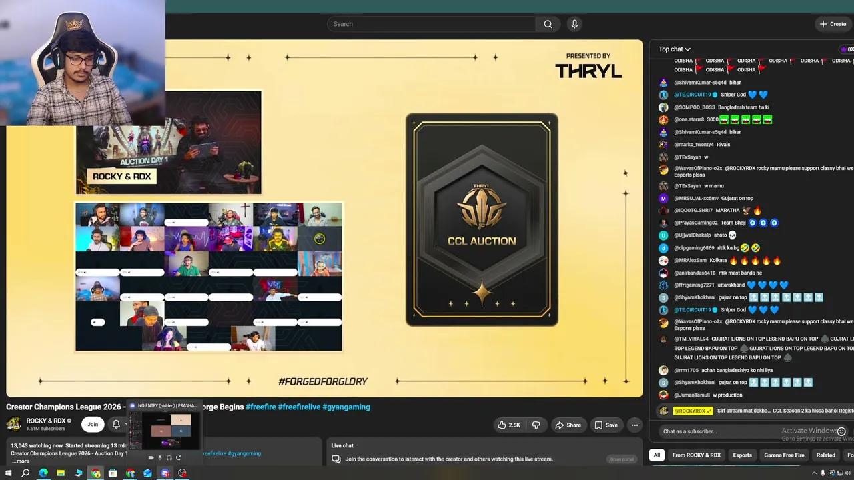Click the 1.51M subscribers text

point(46,429)
